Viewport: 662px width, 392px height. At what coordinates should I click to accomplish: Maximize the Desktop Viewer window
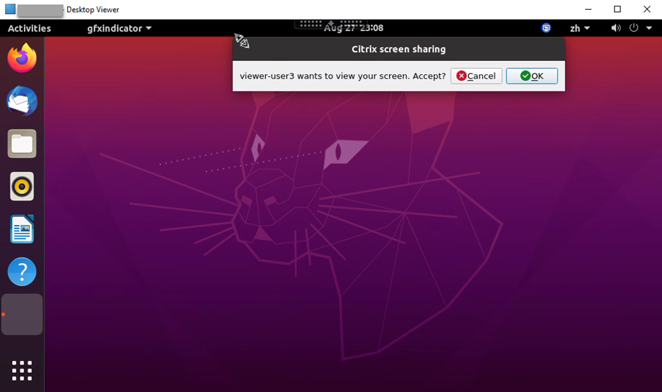(617, 9)
